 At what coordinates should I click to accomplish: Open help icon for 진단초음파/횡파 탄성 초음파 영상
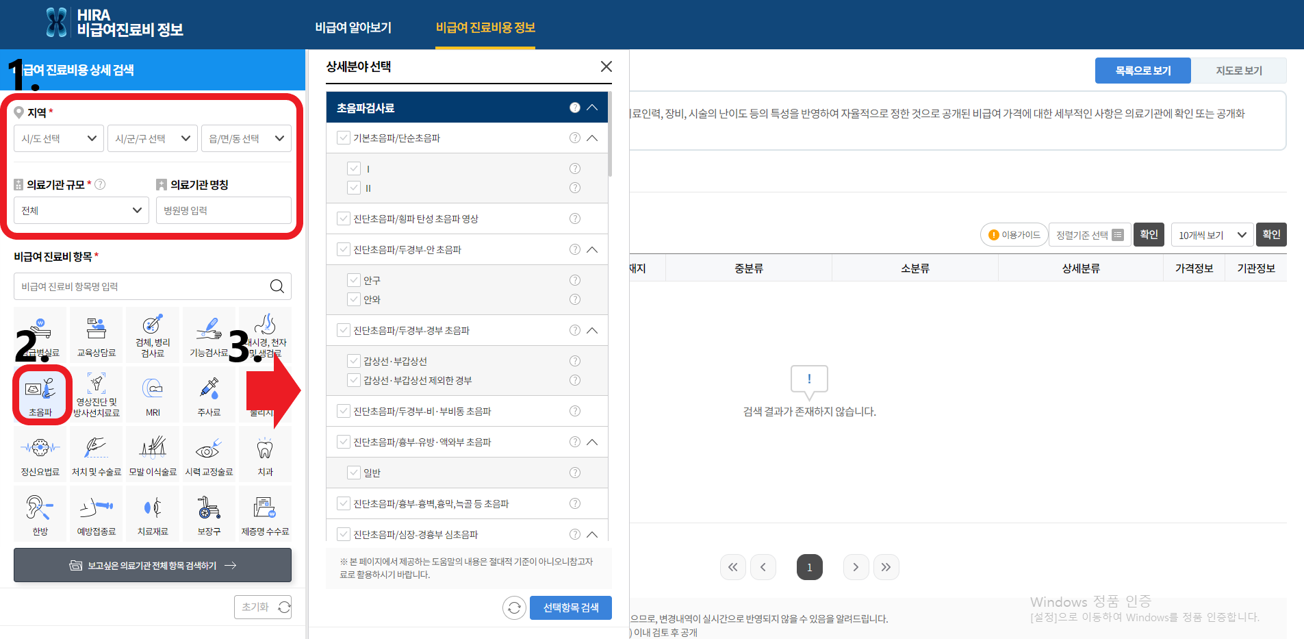pos(575,218)
